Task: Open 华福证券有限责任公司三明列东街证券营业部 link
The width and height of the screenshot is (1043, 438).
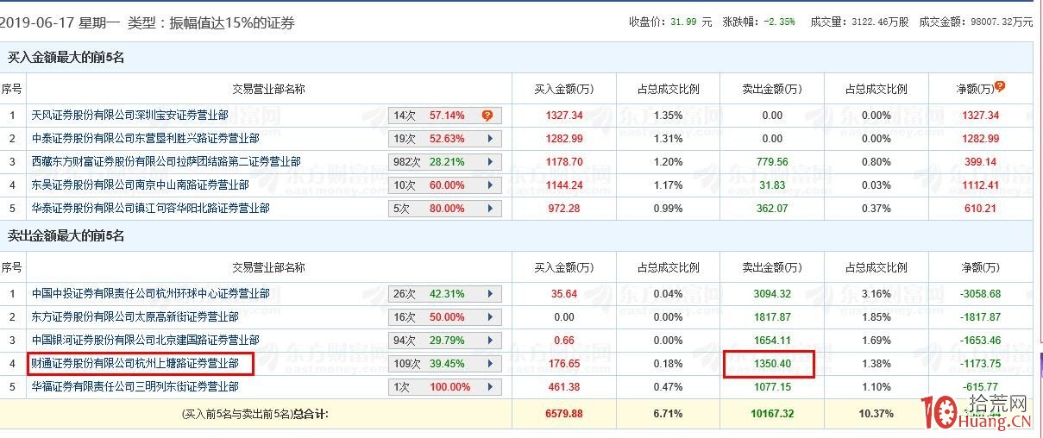Action: pyautogui.click(x=135, y=387)
